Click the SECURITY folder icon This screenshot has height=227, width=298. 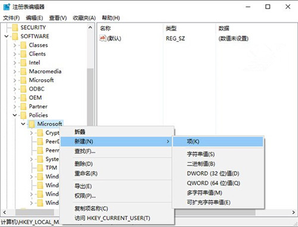(x=15, y=27)
